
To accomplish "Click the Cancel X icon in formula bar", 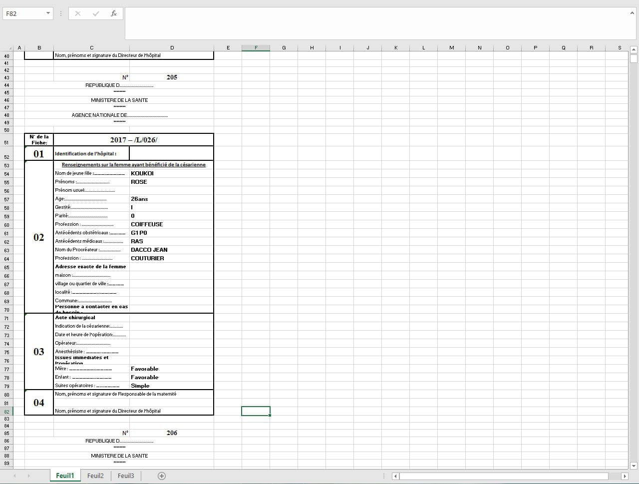I will [78, 13].
